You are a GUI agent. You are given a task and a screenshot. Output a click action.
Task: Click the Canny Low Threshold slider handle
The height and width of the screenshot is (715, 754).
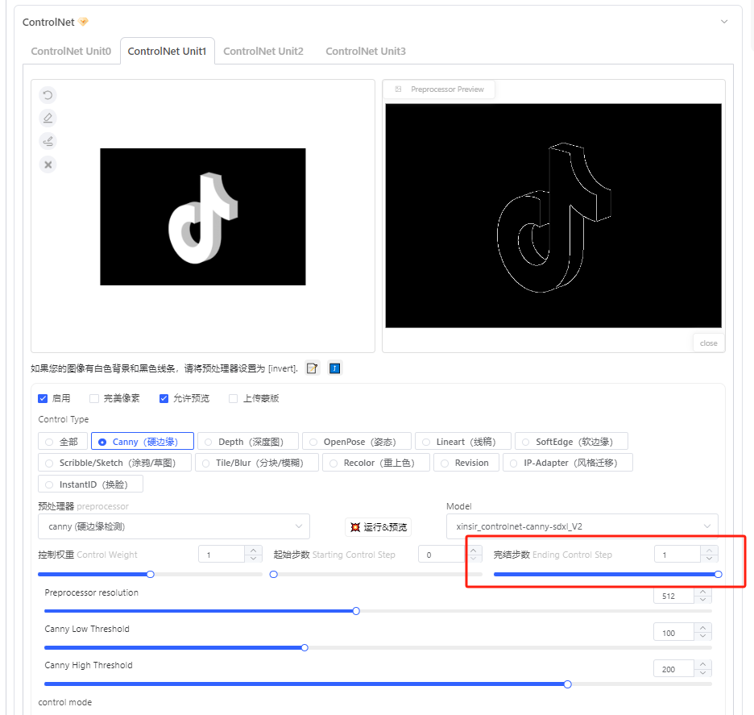pyautogui.click(x=304, y=647)
